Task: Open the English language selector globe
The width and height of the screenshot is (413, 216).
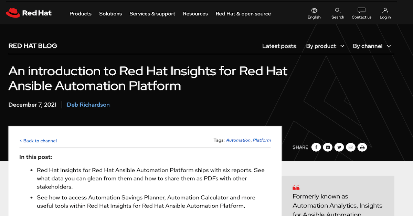Action: tap(314, 11)
